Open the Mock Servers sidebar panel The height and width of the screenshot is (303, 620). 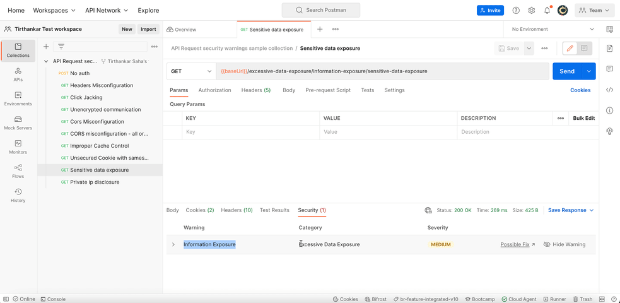click(x=18, y=123)
